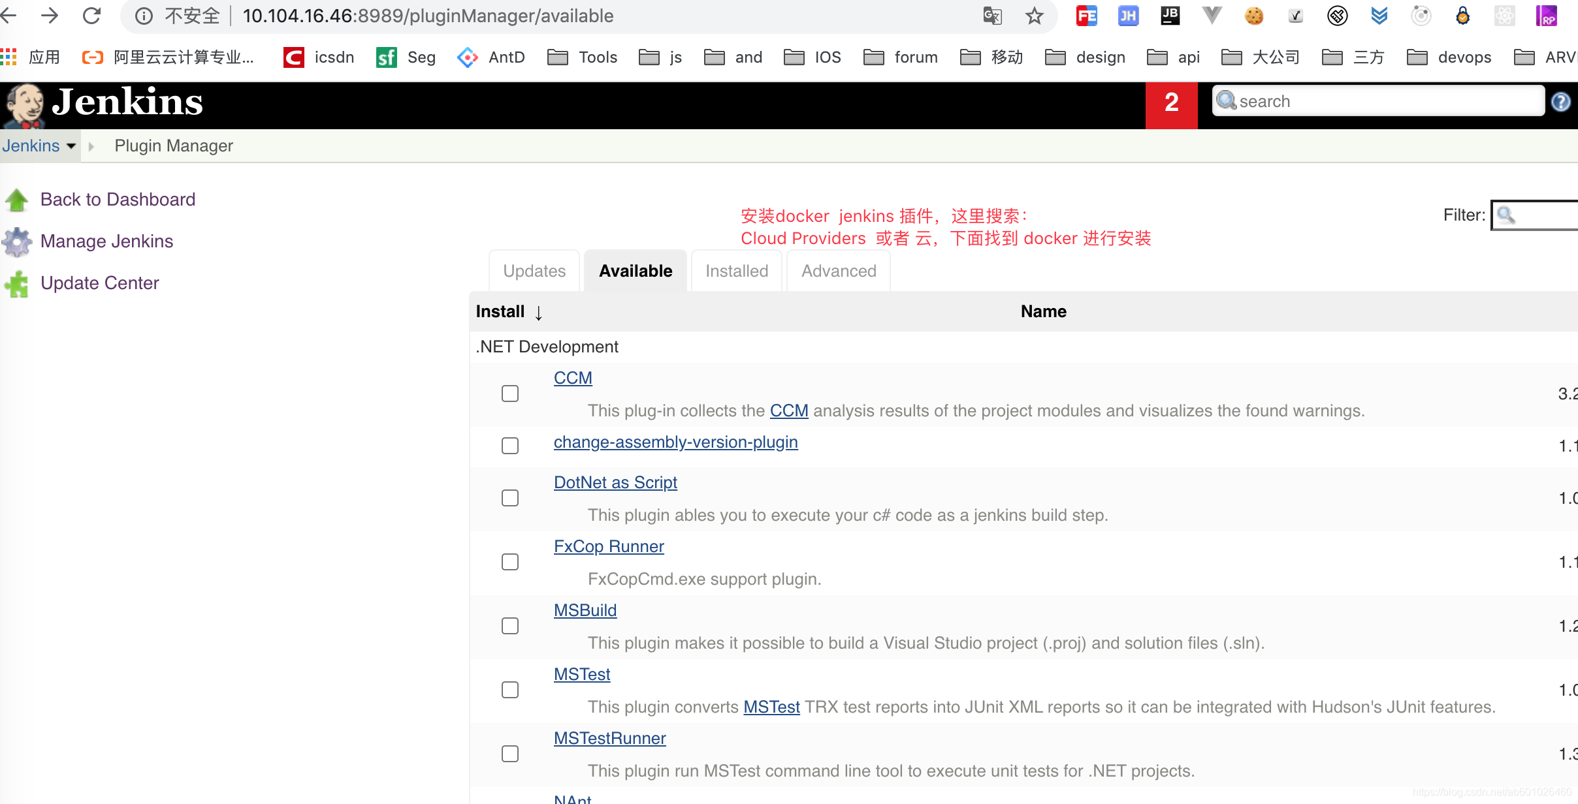Click the browser address bar URL

[x=428, y=16]
